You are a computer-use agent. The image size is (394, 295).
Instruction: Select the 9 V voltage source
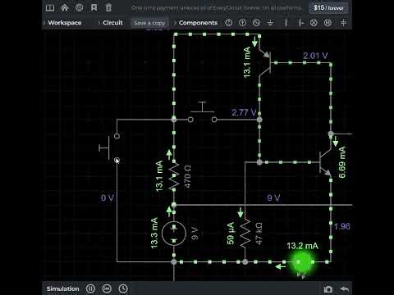(x=174, y=234)
